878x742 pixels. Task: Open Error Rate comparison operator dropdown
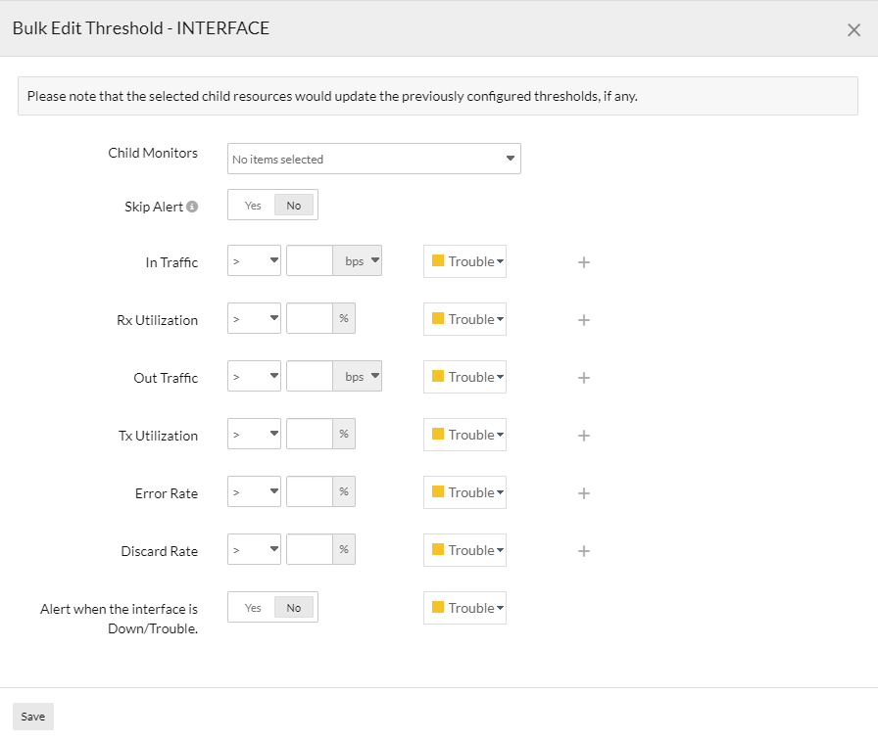tap(254, 491)
